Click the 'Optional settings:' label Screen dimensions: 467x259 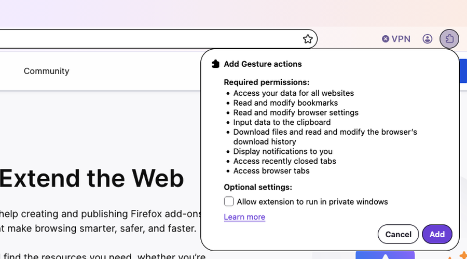click(x=258, y=187)
